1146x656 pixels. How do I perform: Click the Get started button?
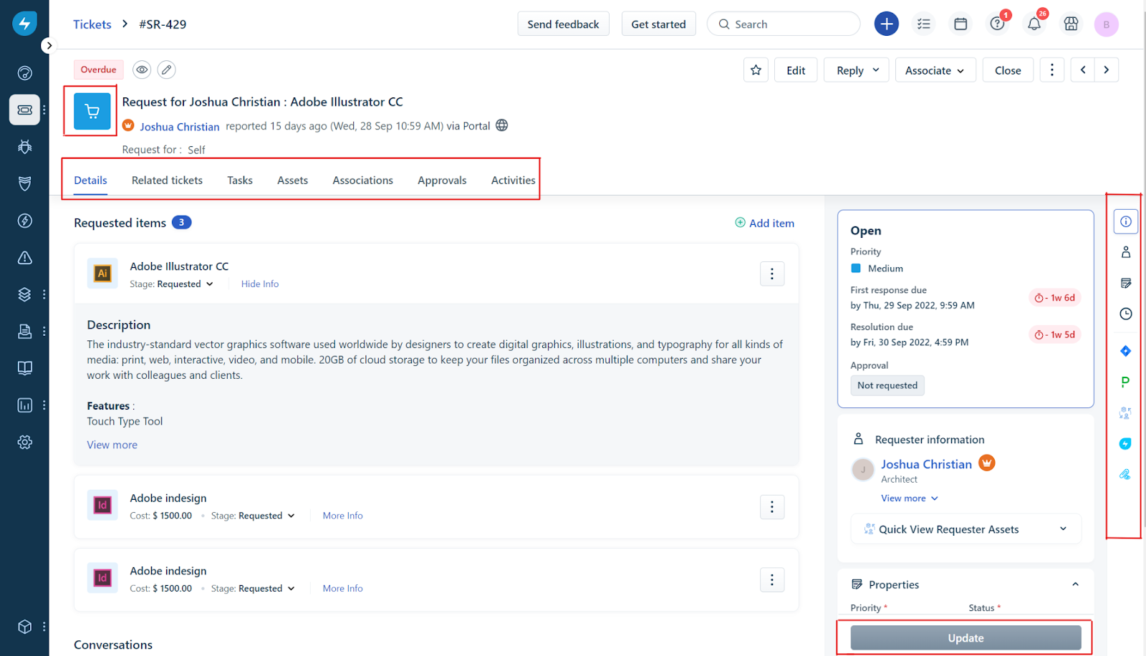[658, 24]
